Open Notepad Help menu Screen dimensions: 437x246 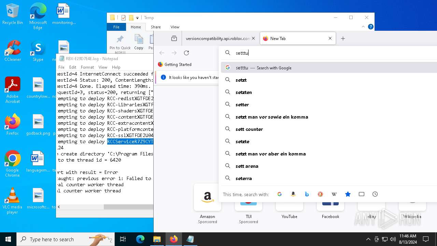click(x=116, y=67)
